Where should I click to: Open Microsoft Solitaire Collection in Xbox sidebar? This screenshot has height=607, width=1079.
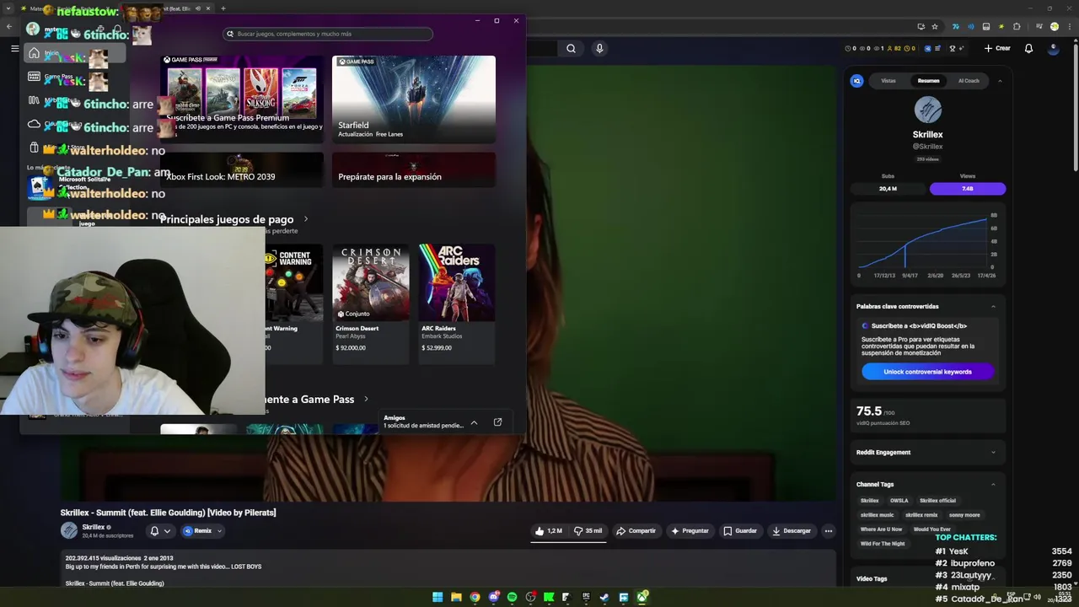(73, 186)
